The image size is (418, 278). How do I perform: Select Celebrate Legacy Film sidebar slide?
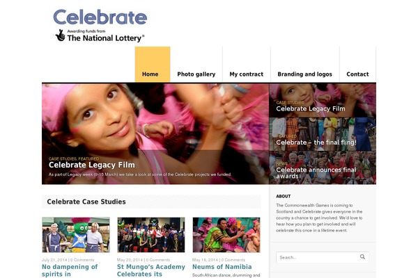pyautogui.click(x=323, y=100)
